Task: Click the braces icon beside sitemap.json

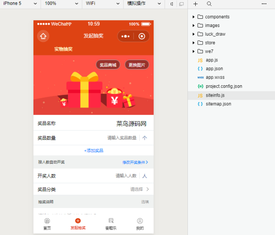Action: tap(200, 104)
